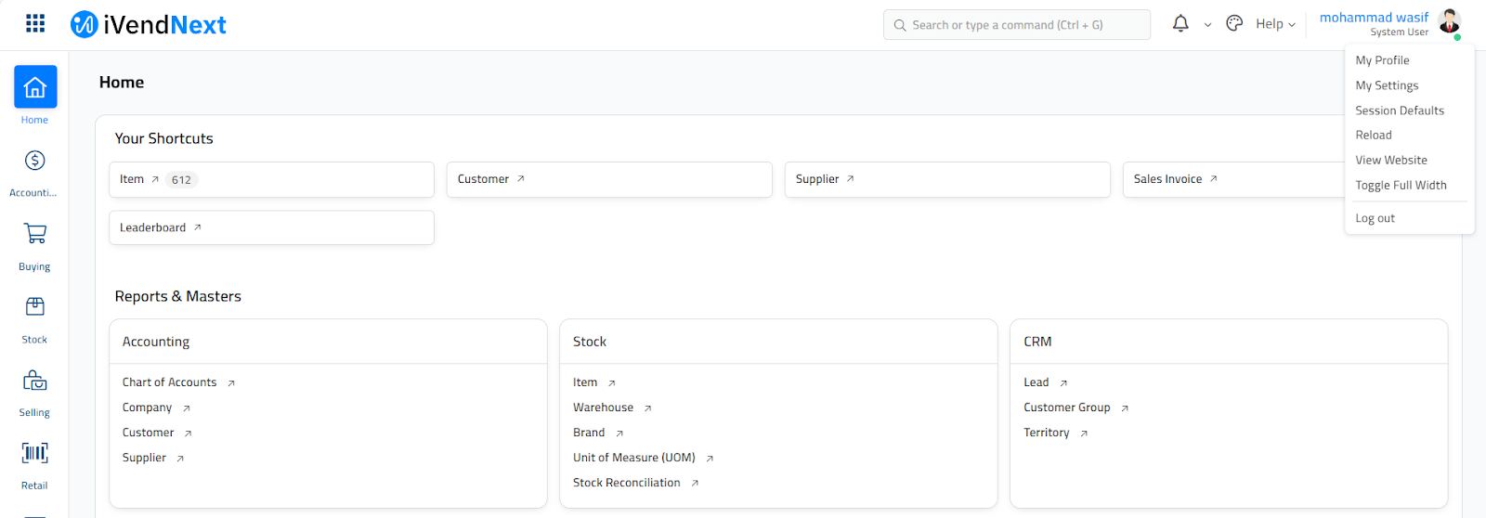This screenshot has height=518, width=1486.
Task: Open the Retail barcode icon
Action: (35, 453)
